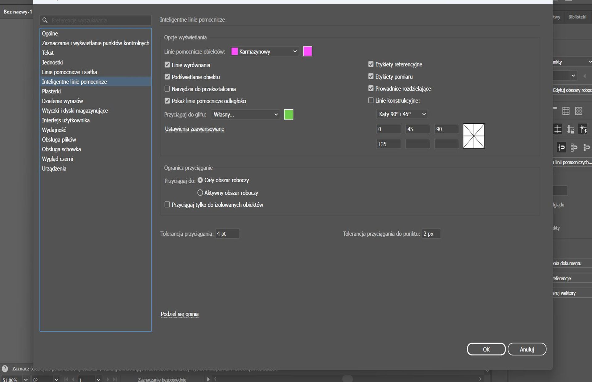Open the Przyciągaj do glifu dropdown
The image size is (592, 382).
(x=246, y=115)
